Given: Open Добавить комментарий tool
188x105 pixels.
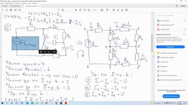Looking at the screenshot, I should coord(169,53).
